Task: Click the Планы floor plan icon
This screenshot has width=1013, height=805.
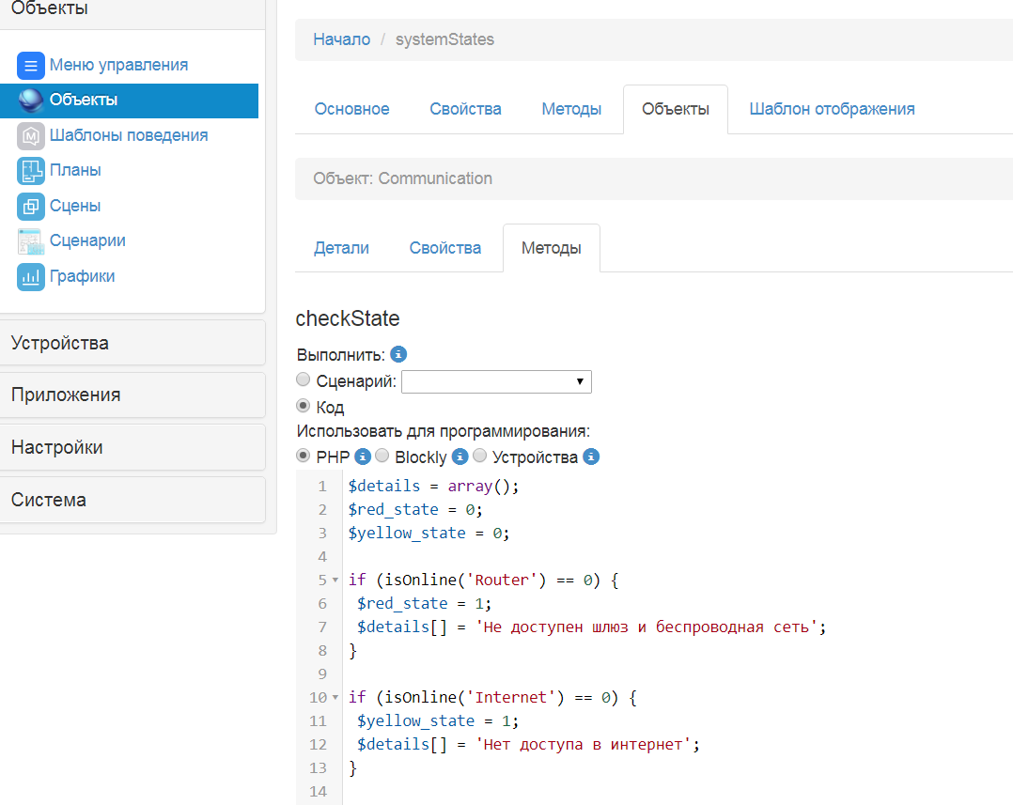Action: click(31, 171)
